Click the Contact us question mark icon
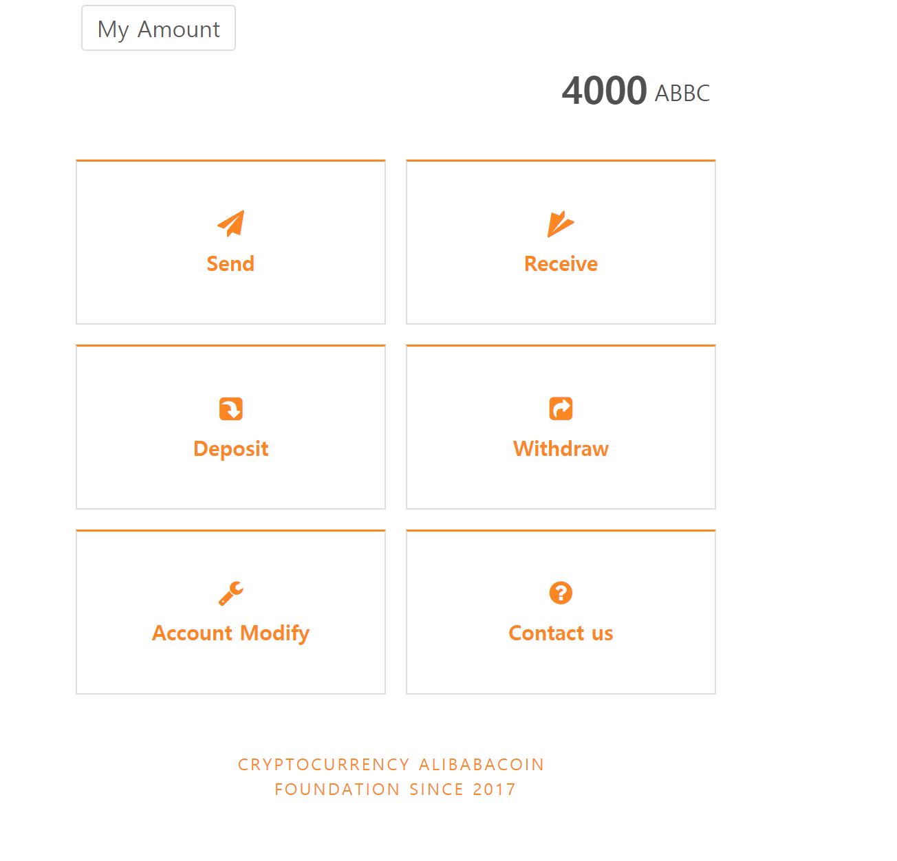 561,593
